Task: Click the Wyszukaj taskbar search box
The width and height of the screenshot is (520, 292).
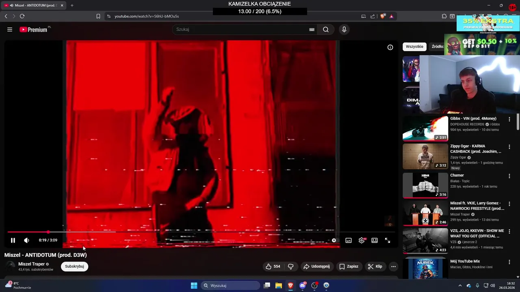Action: coord(230,286)
